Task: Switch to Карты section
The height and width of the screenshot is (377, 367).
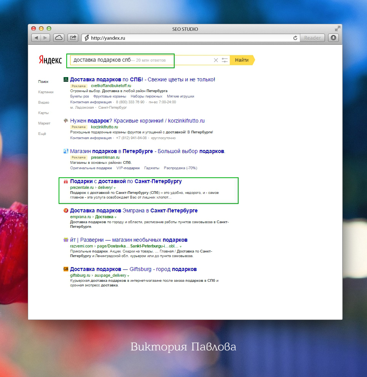Action: (43, 113)
